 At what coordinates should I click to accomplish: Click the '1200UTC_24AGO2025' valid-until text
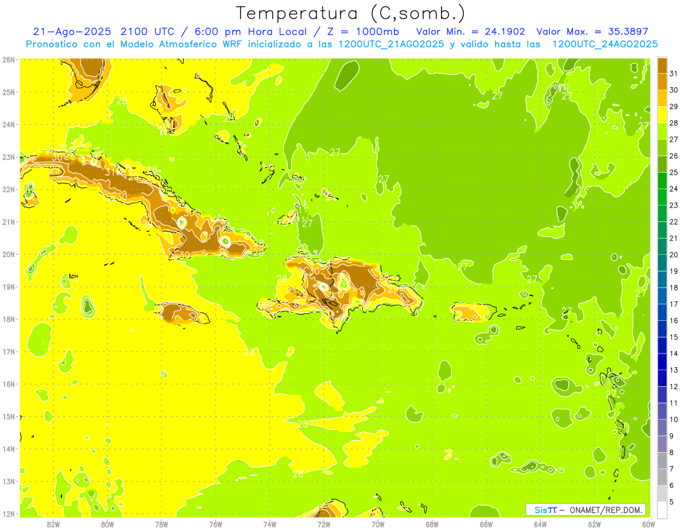(x=605, y=44)
